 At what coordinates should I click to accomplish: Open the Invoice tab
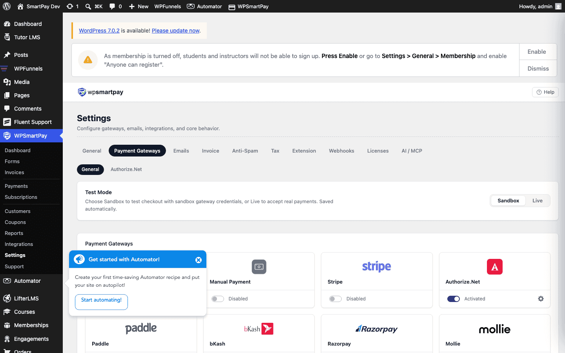pyautogui.click(x=211, y=151)
